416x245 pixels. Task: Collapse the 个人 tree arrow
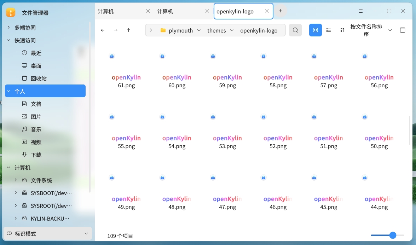tap(8, 91)
